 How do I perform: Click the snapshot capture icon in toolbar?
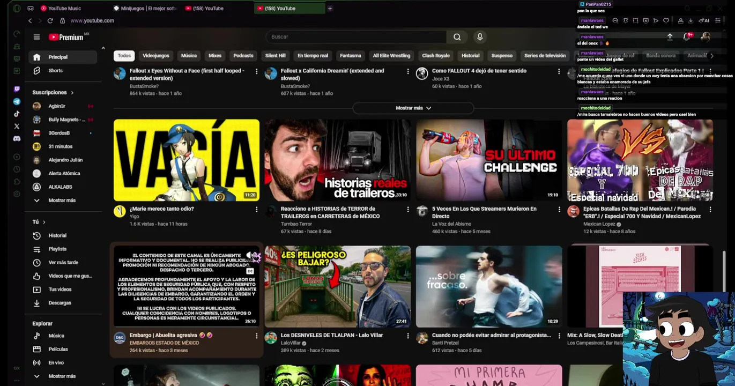click(635, 20)
